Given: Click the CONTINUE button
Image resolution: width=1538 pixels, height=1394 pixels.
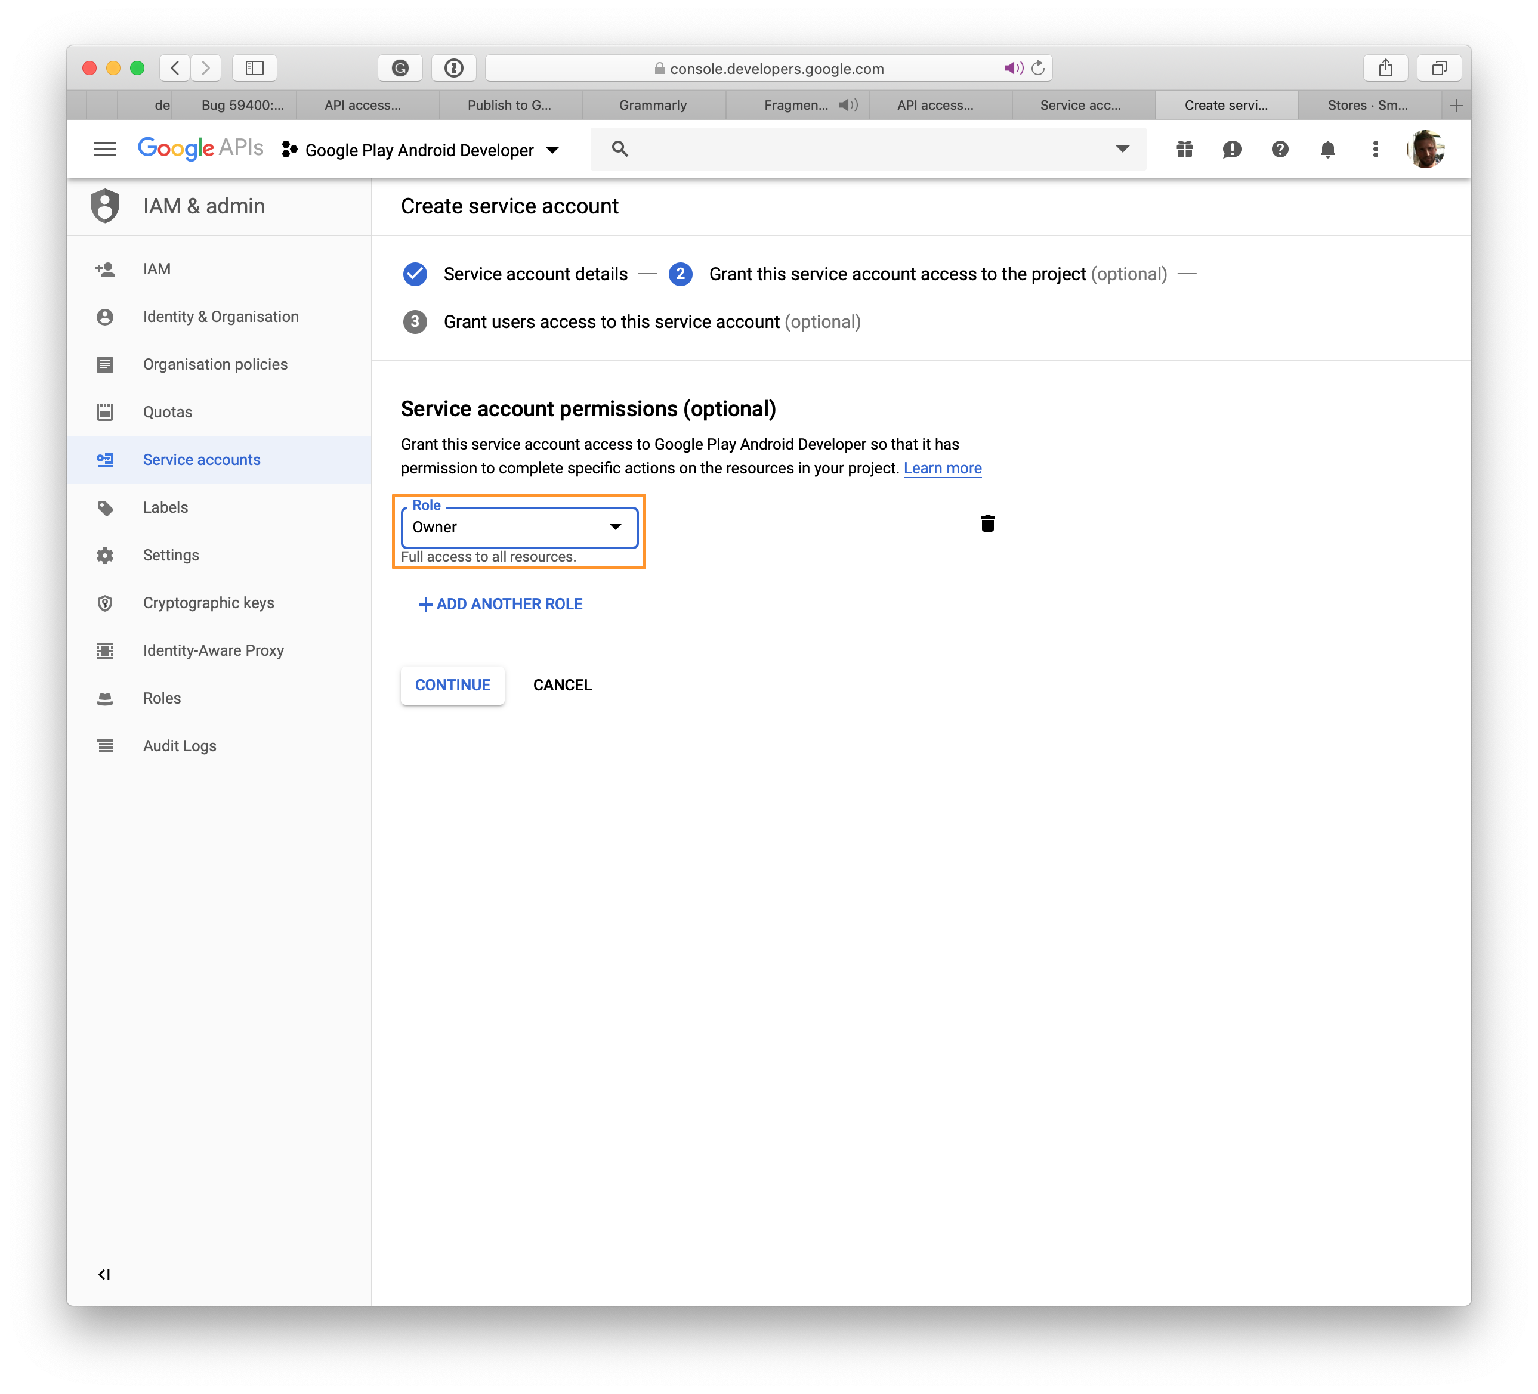Looking at the screenshot, I should click(x=453, y=684).
